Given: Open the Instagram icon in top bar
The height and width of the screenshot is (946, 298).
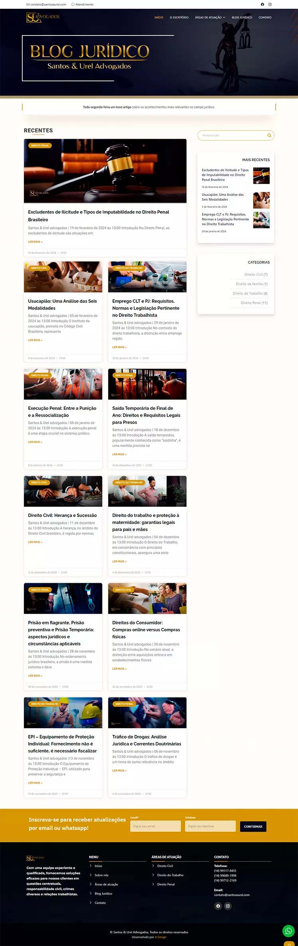Looking at the screenshot, I should click(270, 4).
